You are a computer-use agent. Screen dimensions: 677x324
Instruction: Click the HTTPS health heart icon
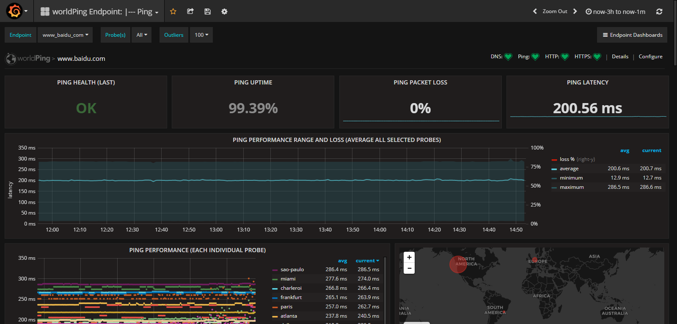(x=597, y=57)
